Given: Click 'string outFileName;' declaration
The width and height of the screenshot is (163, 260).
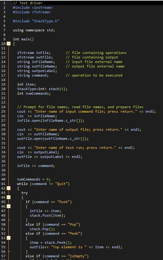Looking at the screenshot, I should [x=37, y=66].
